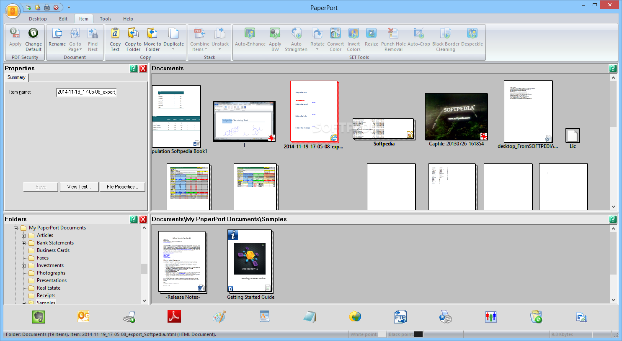Select the Capfile_20130726_161854 thumbnail

tap(456, 117)
